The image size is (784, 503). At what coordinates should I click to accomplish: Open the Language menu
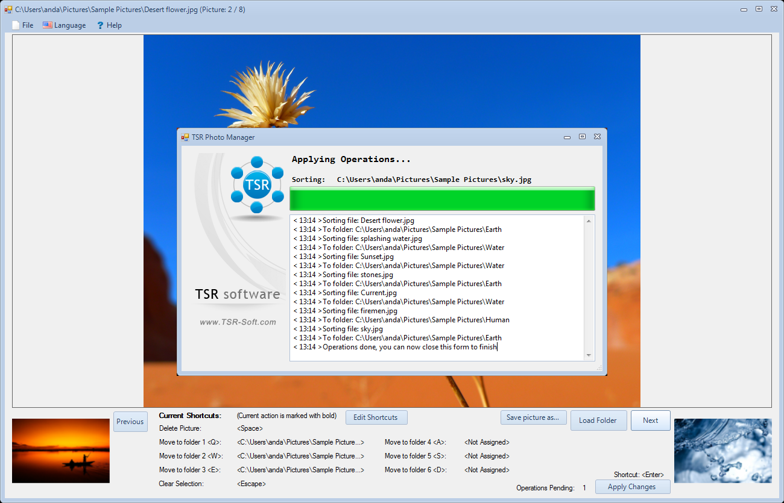pos(65,25)
